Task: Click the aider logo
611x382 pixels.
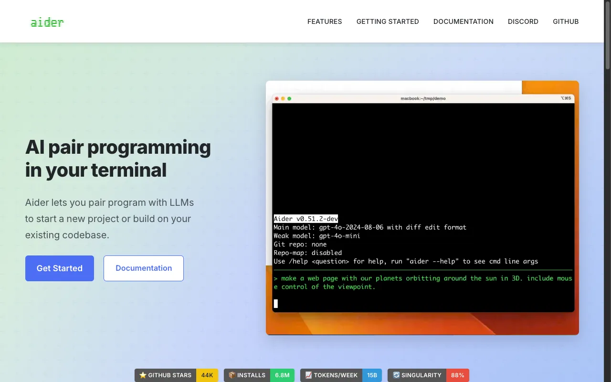Action: 47,22
